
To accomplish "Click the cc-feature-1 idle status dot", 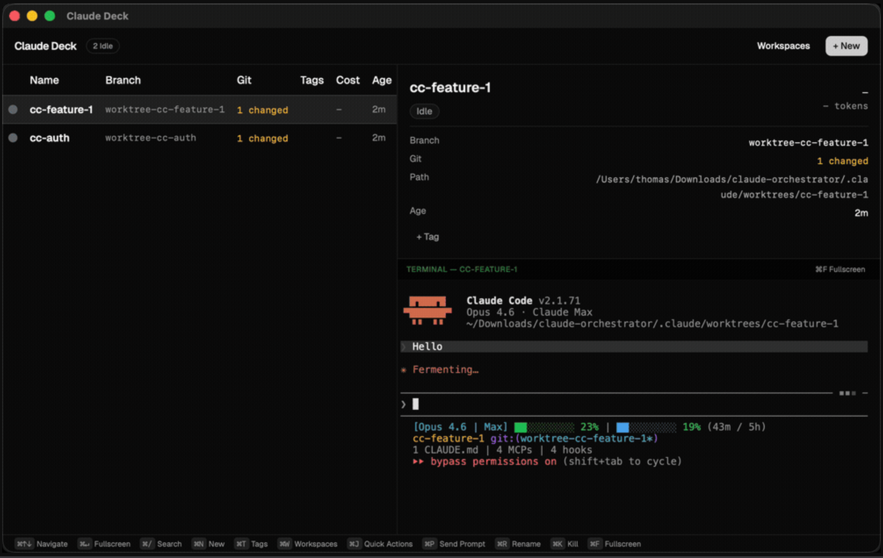I will coord(13,110).
